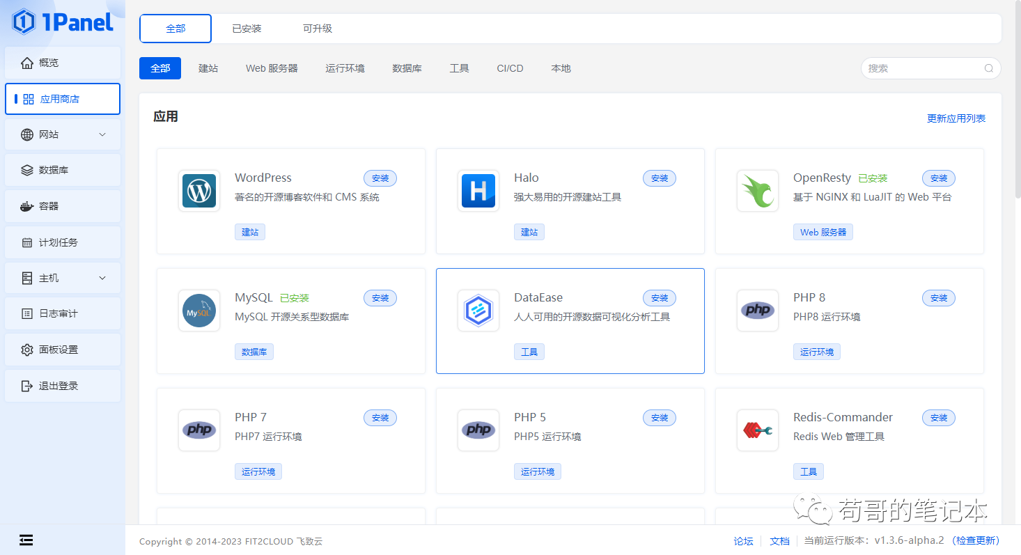Install PHP 7 with its 安装 button

(x=380, y=418)
